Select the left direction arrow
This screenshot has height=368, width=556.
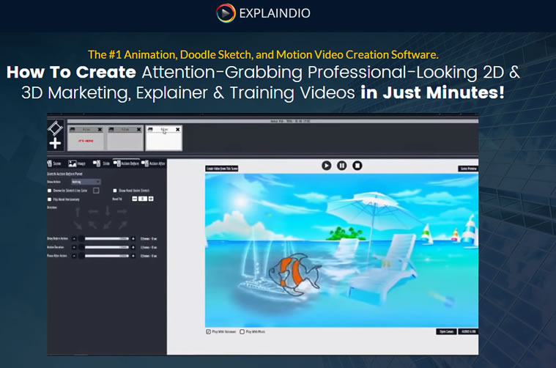click(x=93, y=212)
